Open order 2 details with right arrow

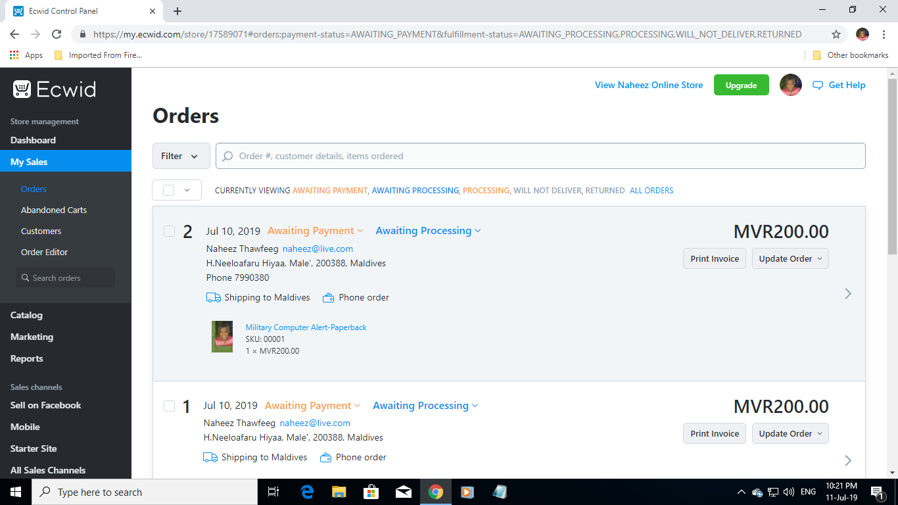coord(848,293)
